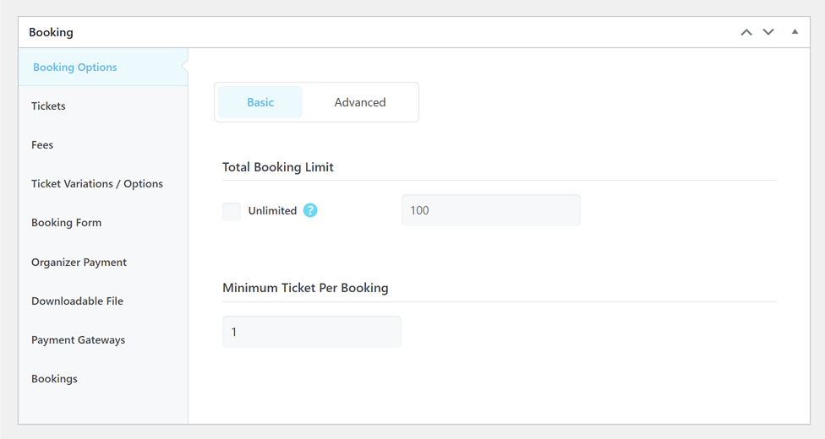The image size is (825, 439).
Task: Open the Tickets section
Action: point(48,106)
